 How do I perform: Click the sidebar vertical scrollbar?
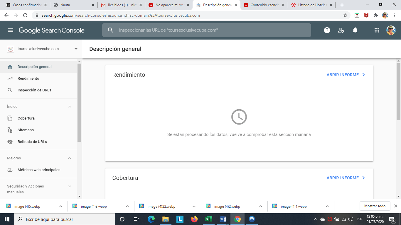pos(79,103)
